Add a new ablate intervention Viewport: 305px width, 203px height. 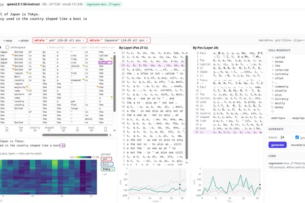23,41
